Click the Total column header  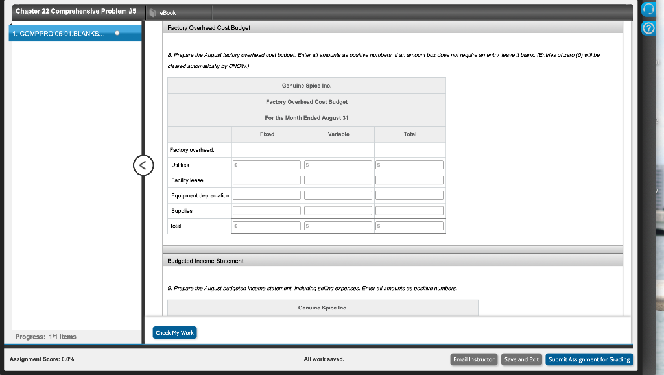[410, 134]
